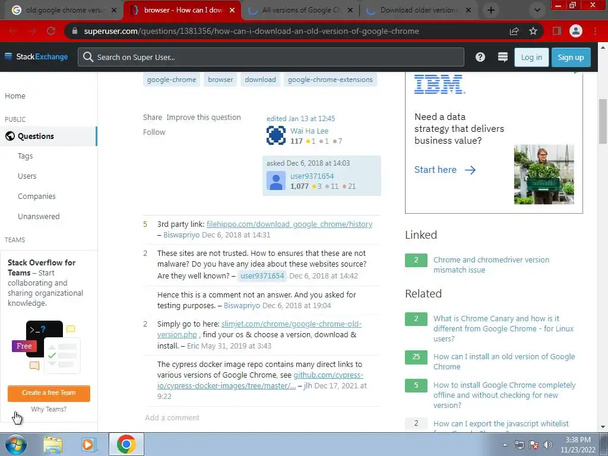Show hidden tray icons arrow
The width and height of the screenshot is (608, 456).
[x=505, y=445]
